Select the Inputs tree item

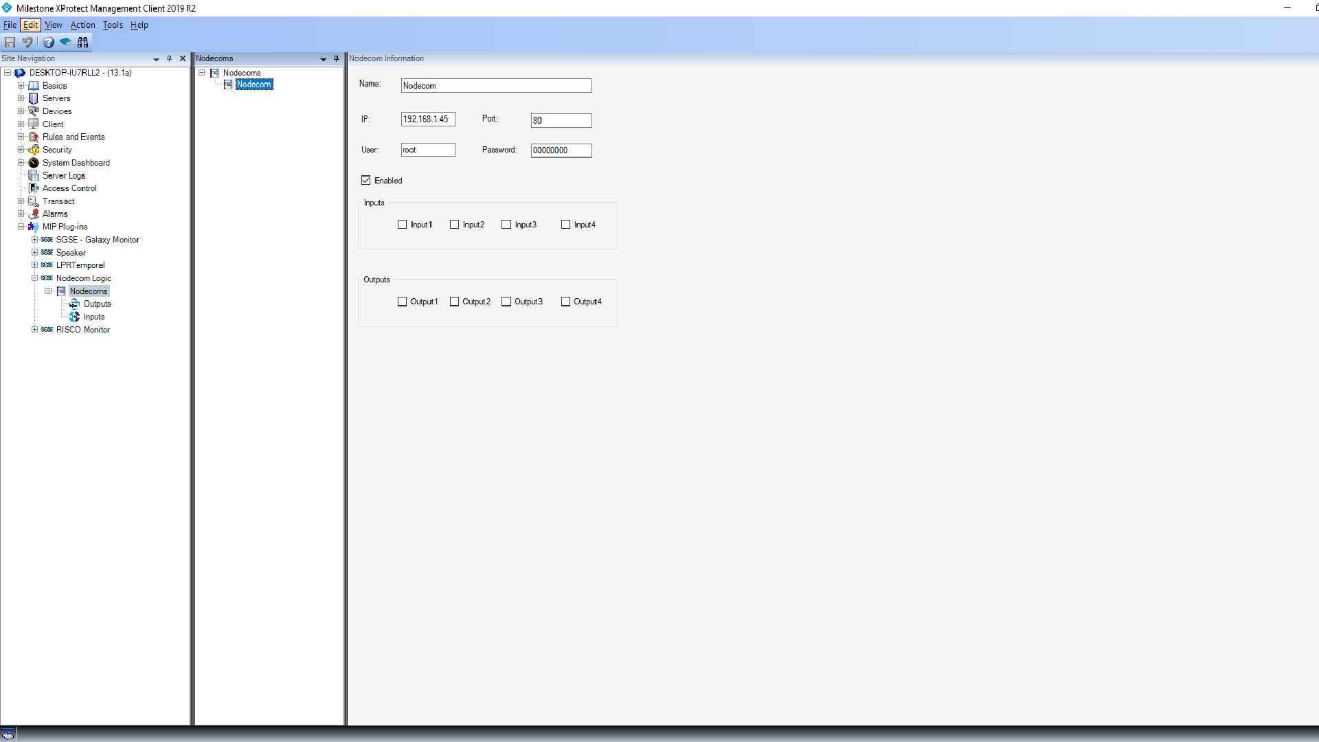94,317
